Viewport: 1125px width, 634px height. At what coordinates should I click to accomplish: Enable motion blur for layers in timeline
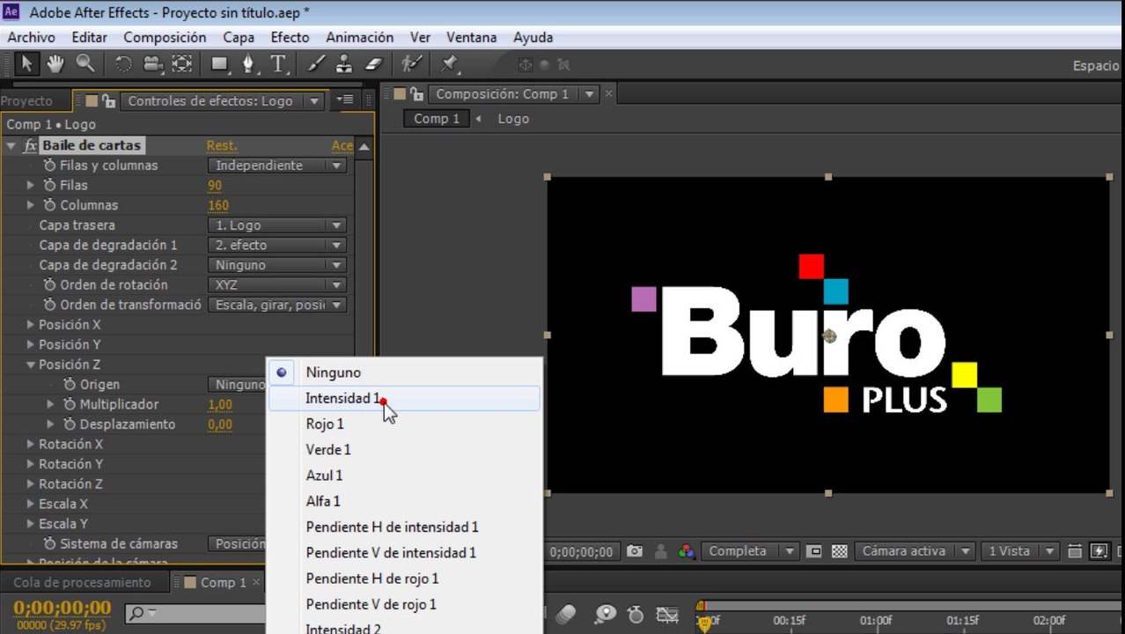[x=566, y=614]
